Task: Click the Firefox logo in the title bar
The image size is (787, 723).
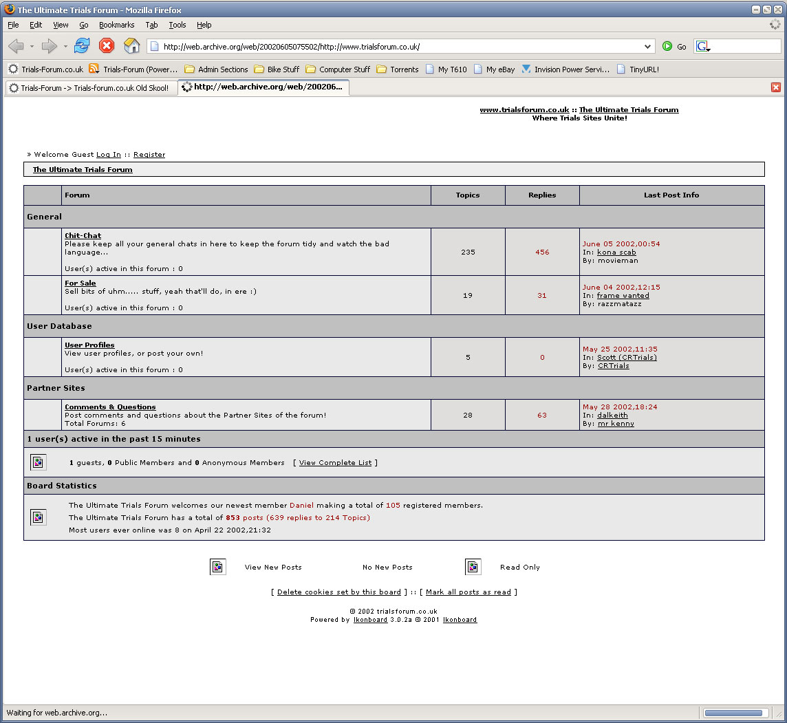Action: pyautogui.click(x=10, y=9)
